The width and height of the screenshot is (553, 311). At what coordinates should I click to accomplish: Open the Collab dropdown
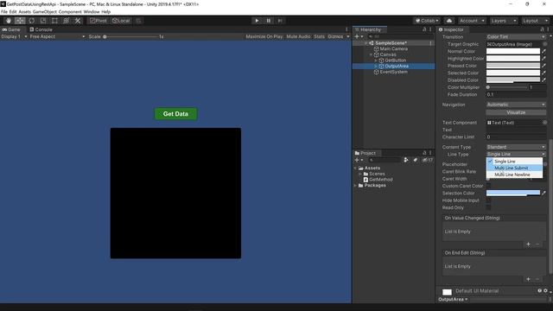427,21
